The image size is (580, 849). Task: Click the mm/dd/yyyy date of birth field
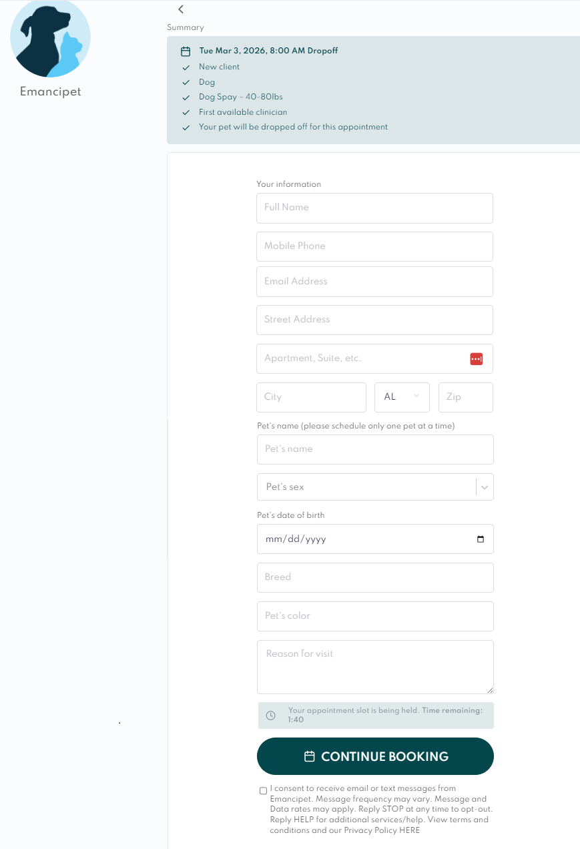point(375,539)
